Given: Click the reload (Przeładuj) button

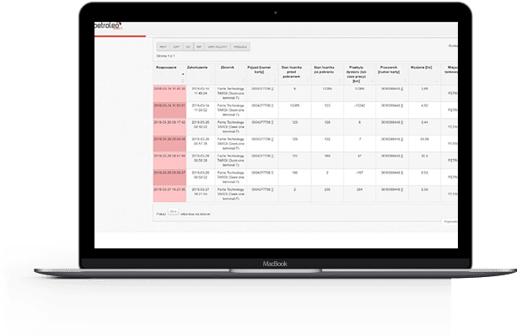Looking at the screenshot, I should click(x=240, y=47).
